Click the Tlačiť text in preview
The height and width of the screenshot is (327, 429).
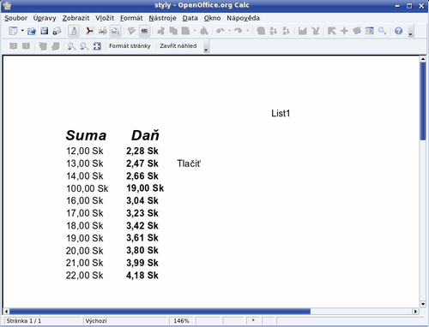click(x=189, y=163)
